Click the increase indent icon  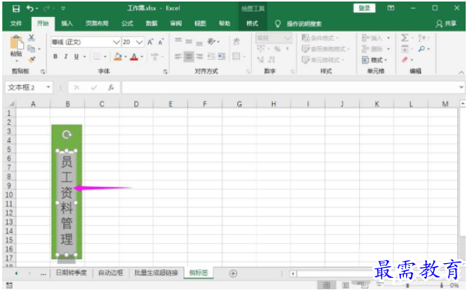[x=222, y=56]
